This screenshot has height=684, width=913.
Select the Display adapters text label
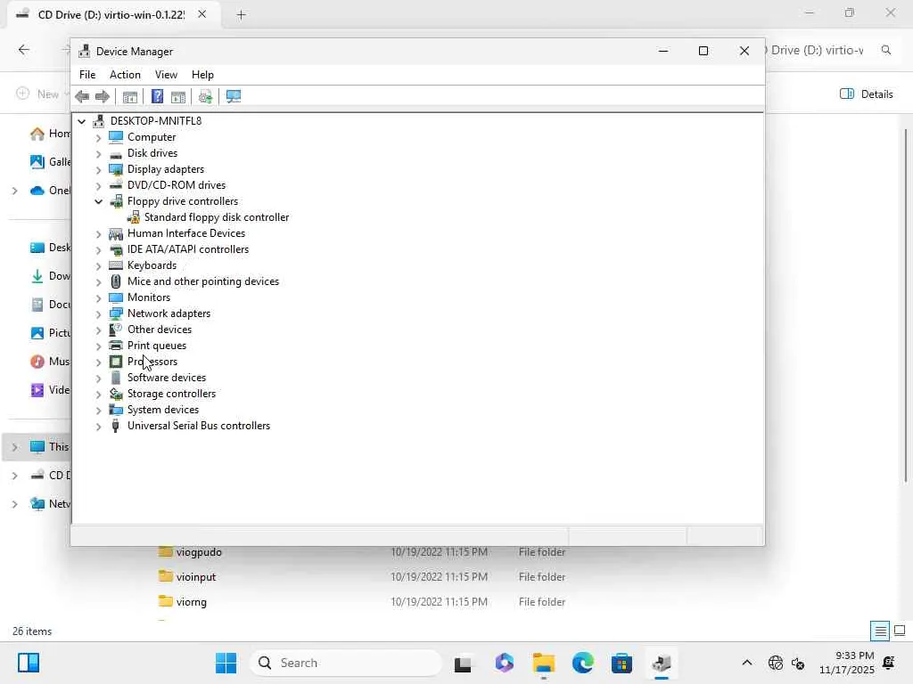click(x=166, y=169)
